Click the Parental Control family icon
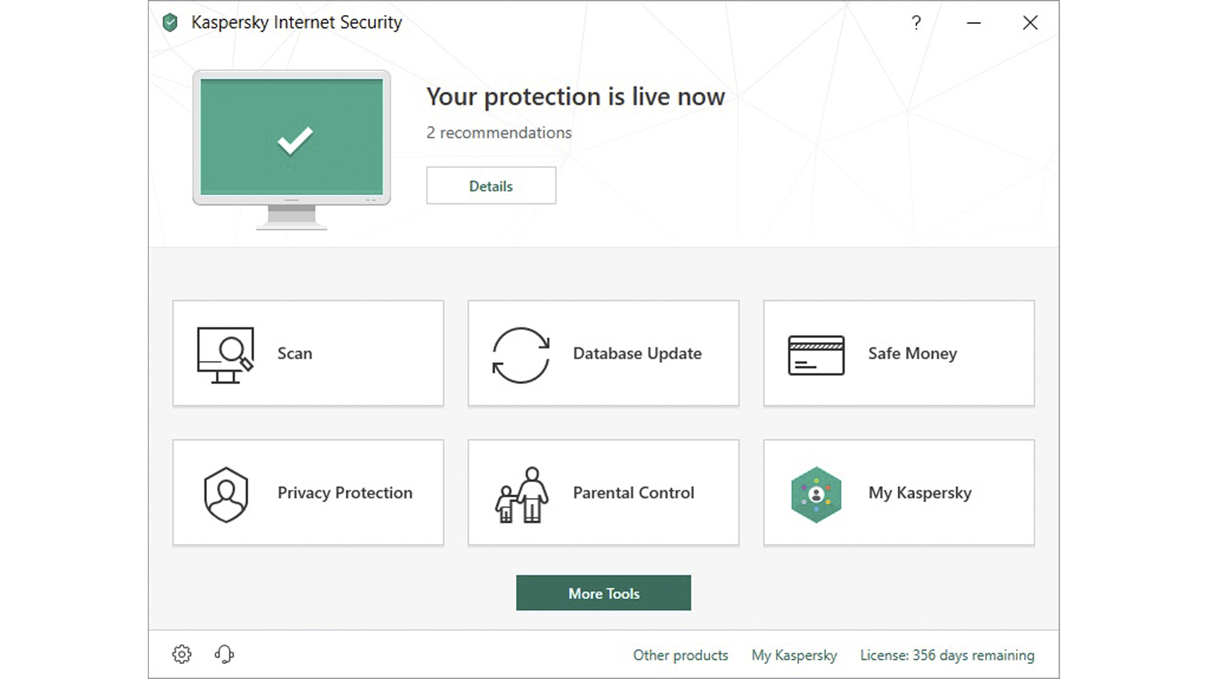The width and height of the screenshot is (1208, 679). pos(522,495)
